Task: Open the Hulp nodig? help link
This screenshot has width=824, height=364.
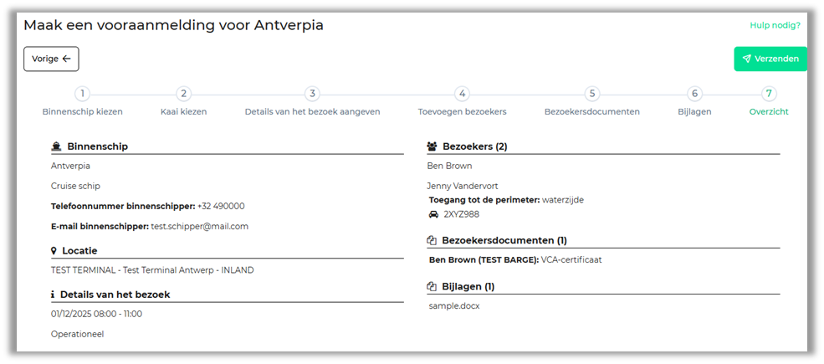Action: 775,25
